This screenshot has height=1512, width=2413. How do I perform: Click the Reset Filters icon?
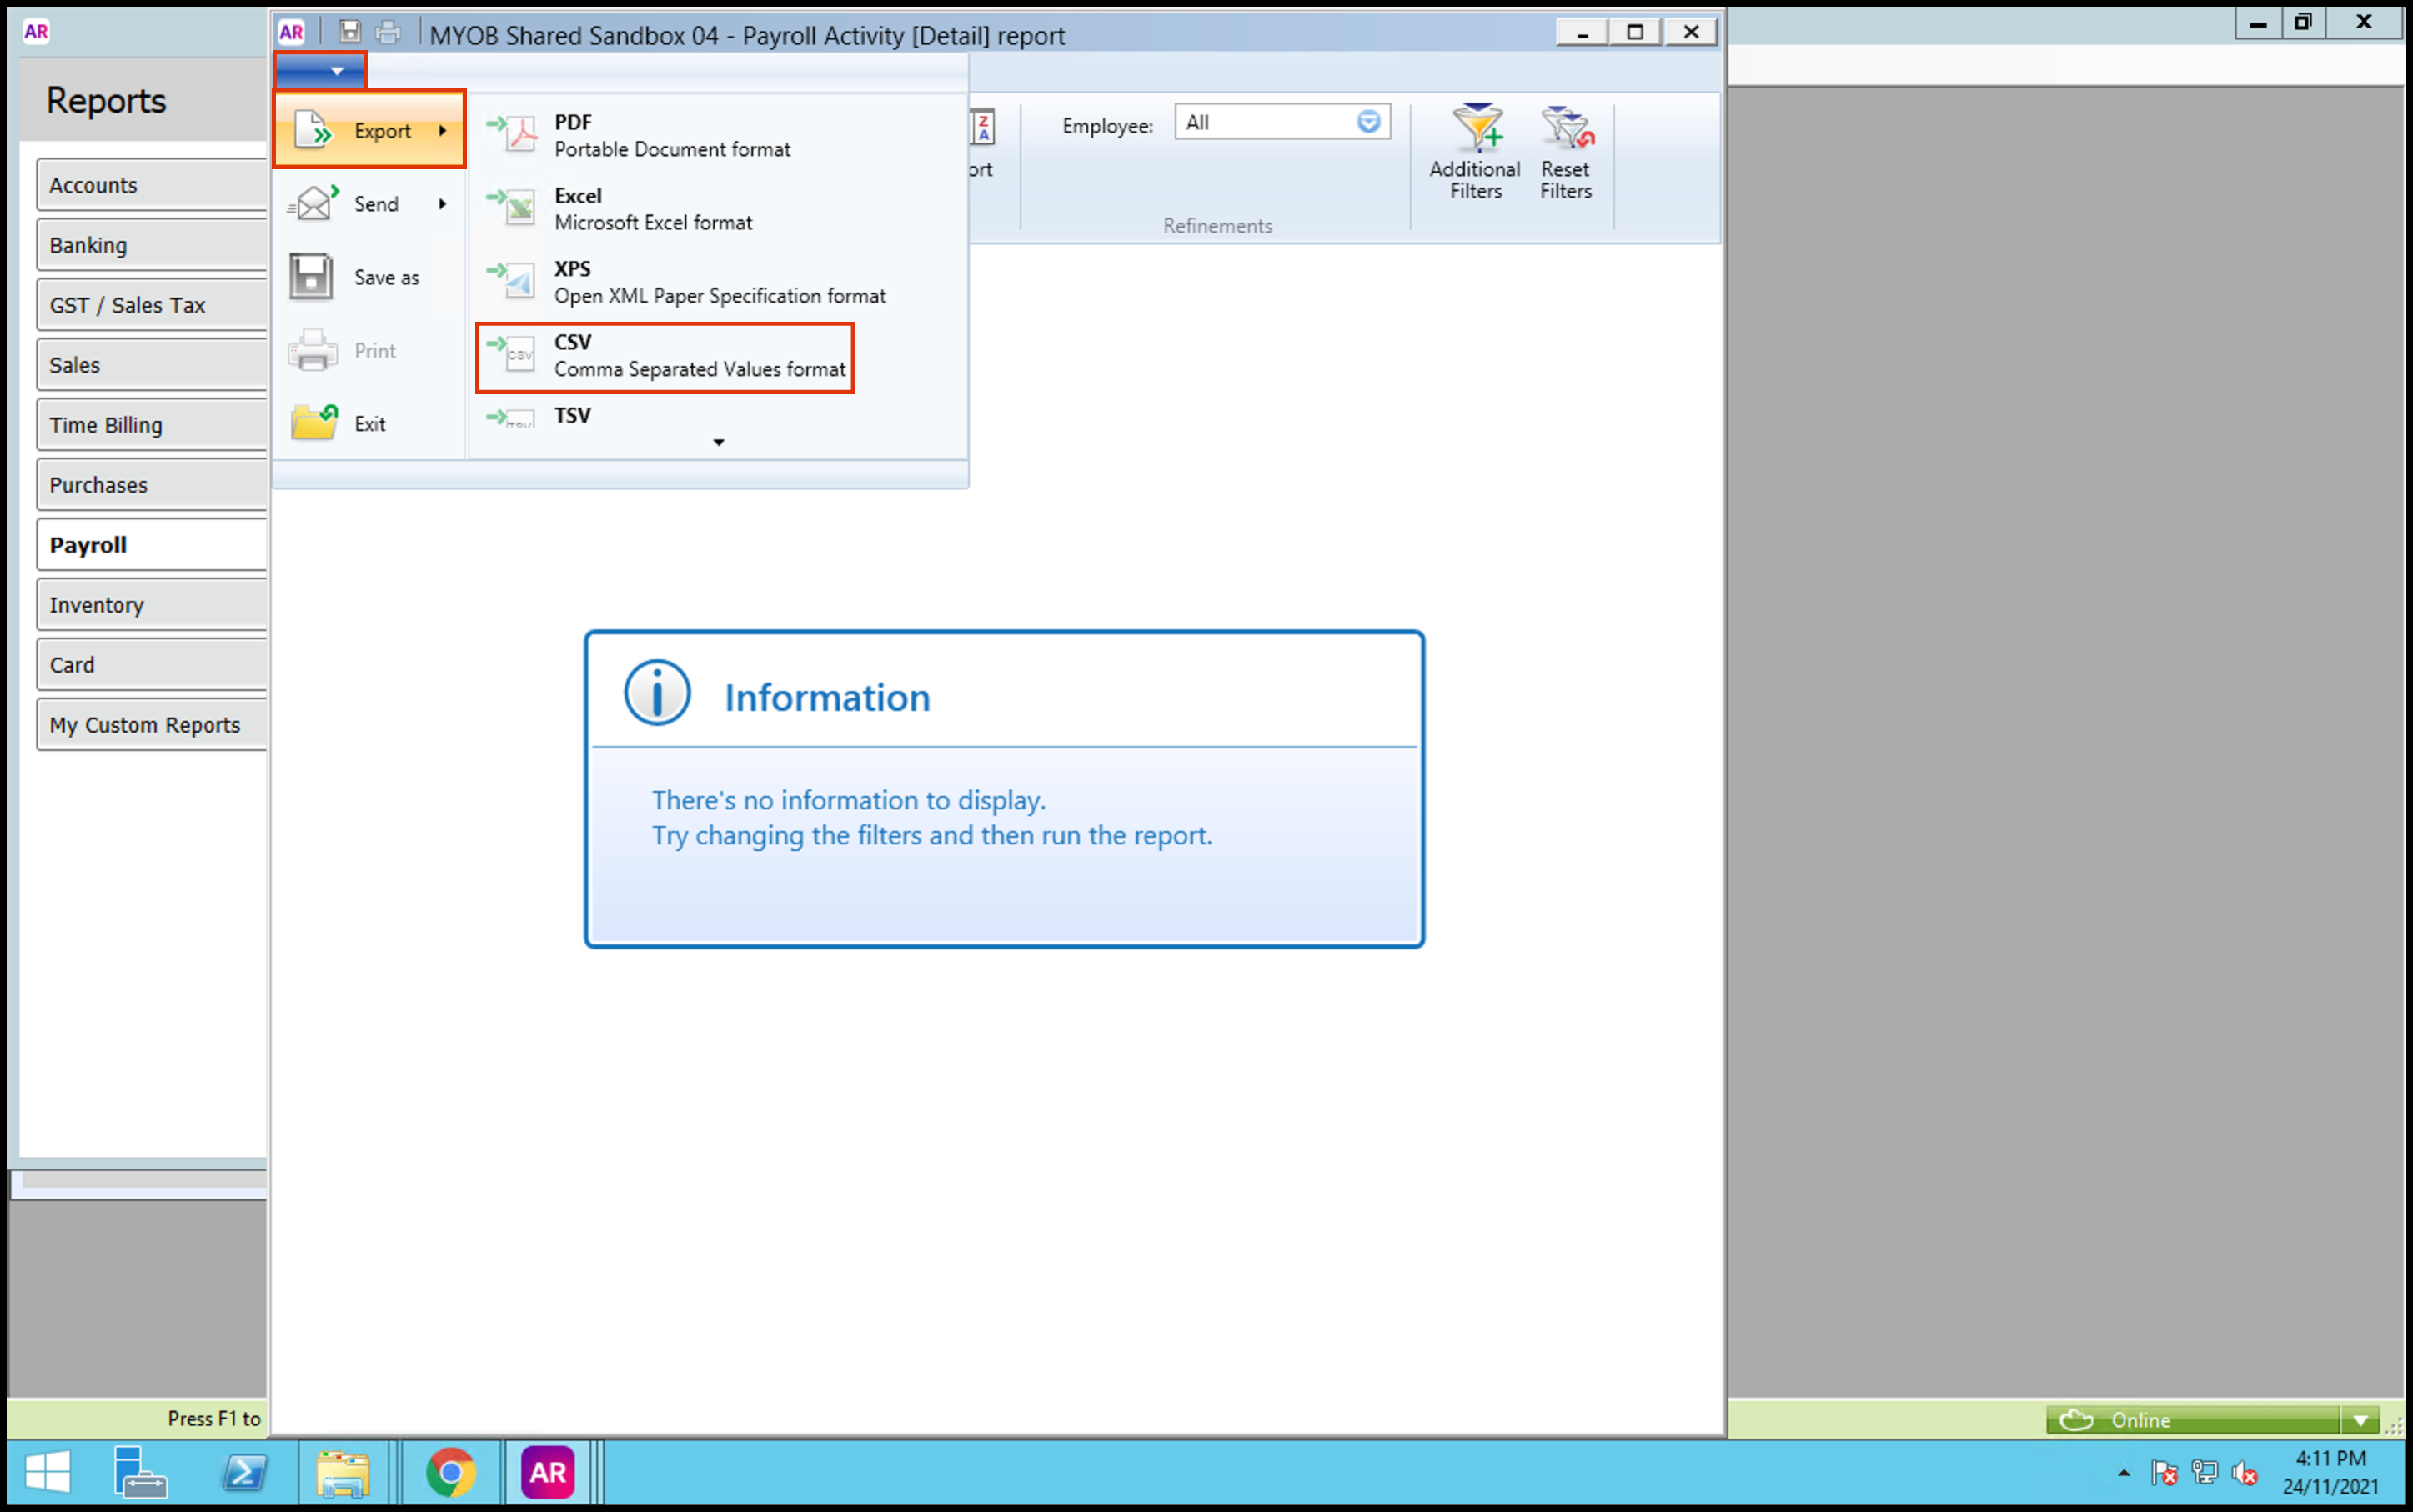point(1566,130)
